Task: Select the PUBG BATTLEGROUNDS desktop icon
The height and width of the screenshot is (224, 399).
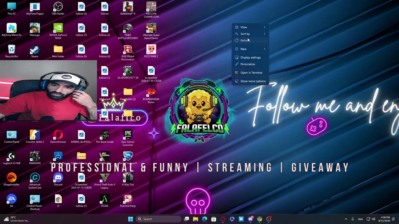Action: coord(128,31)
